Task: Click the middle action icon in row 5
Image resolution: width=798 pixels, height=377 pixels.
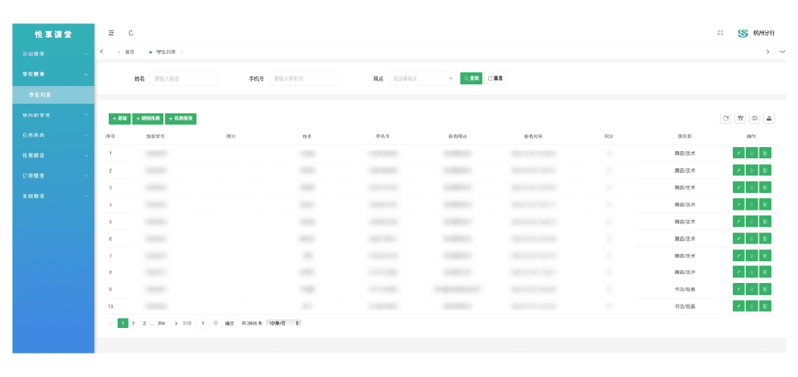Action: tap(751, 221)
